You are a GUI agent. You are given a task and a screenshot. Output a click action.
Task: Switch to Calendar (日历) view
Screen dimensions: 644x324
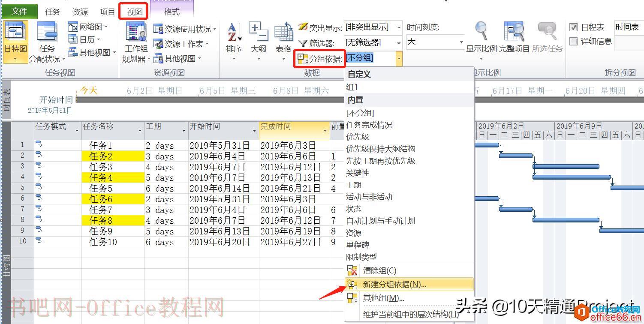click(84, 40)
